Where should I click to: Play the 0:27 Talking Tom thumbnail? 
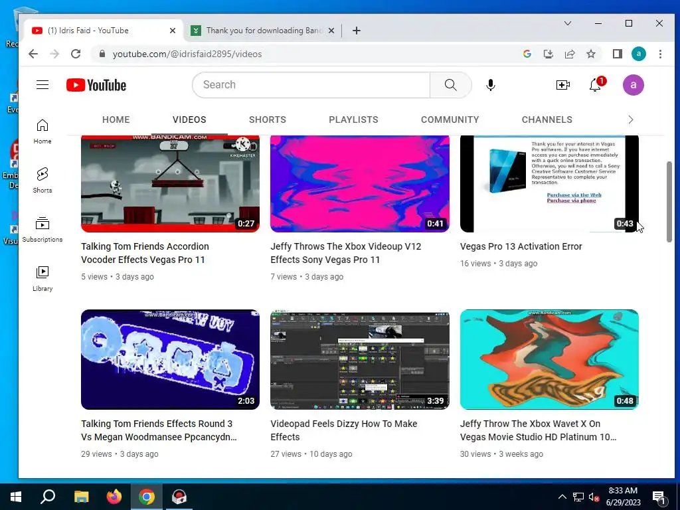170,184
